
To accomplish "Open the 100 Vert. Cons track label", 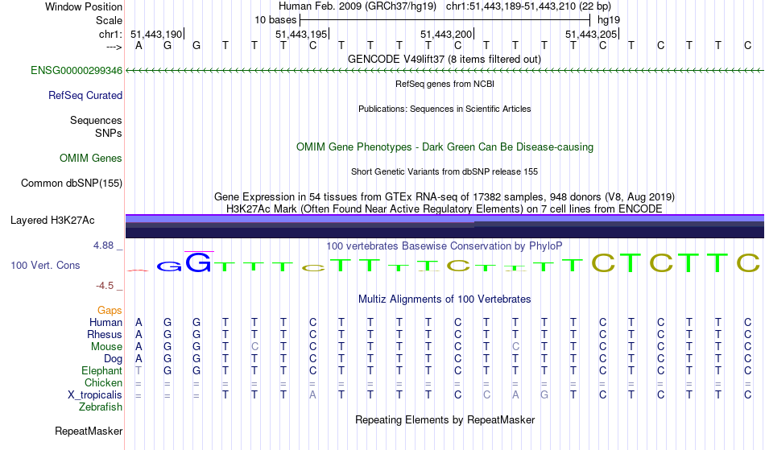I will click(x=45, y=265).
